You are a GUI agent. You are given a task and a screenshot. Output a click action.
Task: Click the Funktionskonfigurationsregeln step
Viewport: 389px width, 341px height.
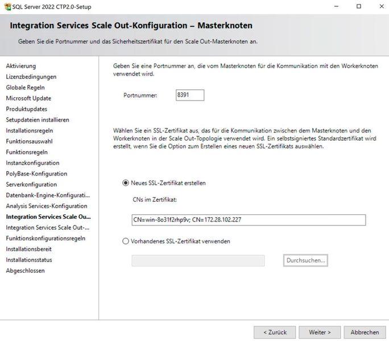click(x=45, y=238)
